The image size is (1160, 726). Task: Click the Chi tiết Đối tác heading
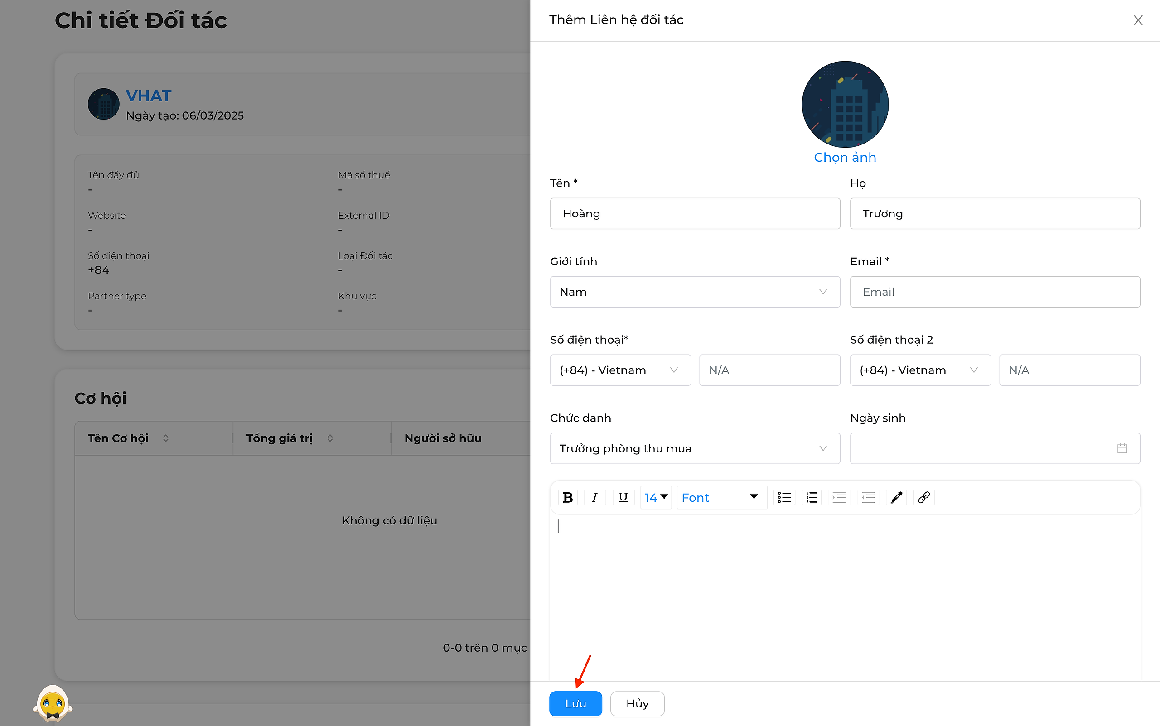coord(141,21)
